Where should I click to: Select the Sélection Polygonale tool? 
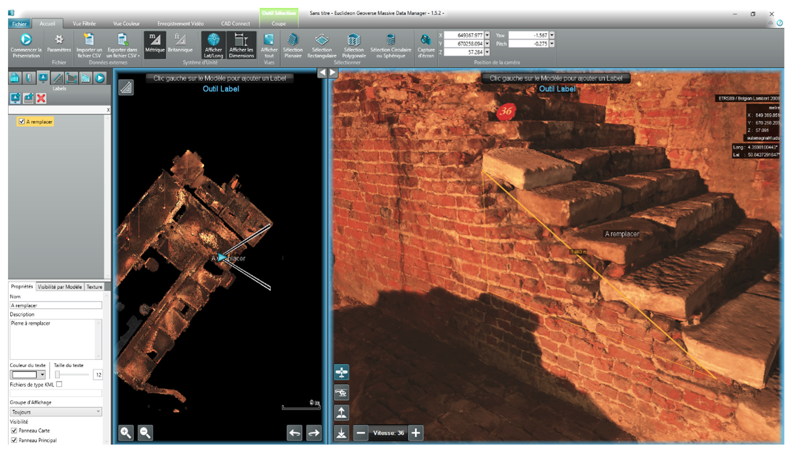[353, 40]
